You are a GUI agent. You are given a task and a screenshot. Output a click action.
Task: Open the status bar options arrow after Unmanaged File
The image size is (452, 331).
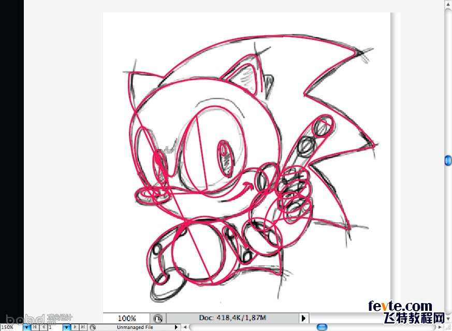click(176, 327)
